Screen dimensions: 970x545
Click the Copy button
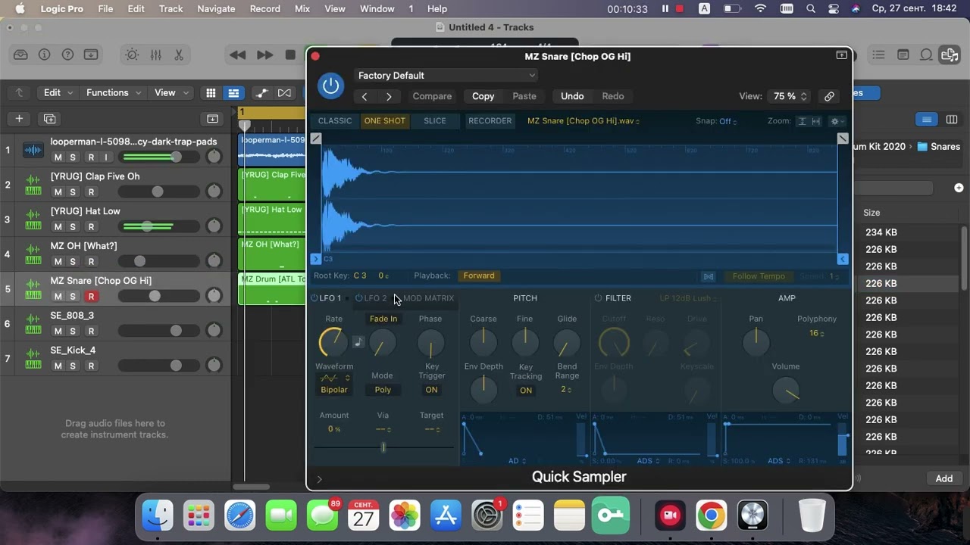483,96
